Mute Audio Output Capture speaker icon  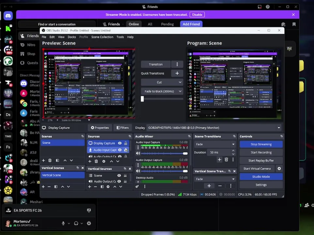(138, 171)
